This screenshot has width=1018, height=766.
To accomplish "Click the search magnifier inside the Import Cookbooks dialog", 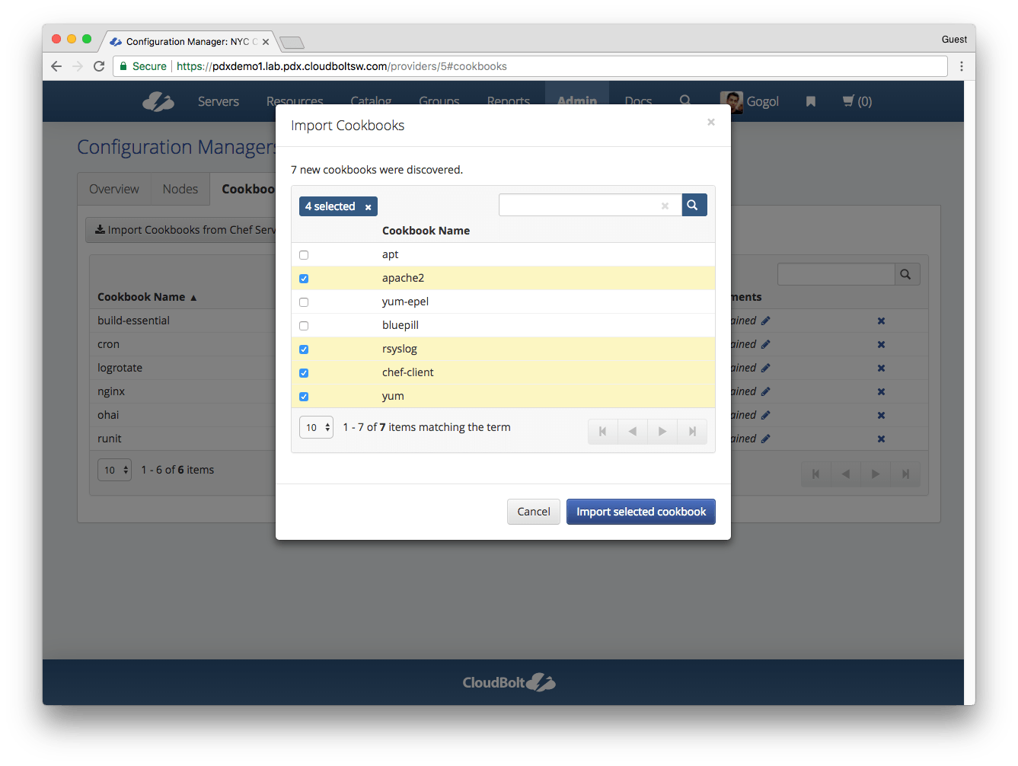I will [693, 205].
